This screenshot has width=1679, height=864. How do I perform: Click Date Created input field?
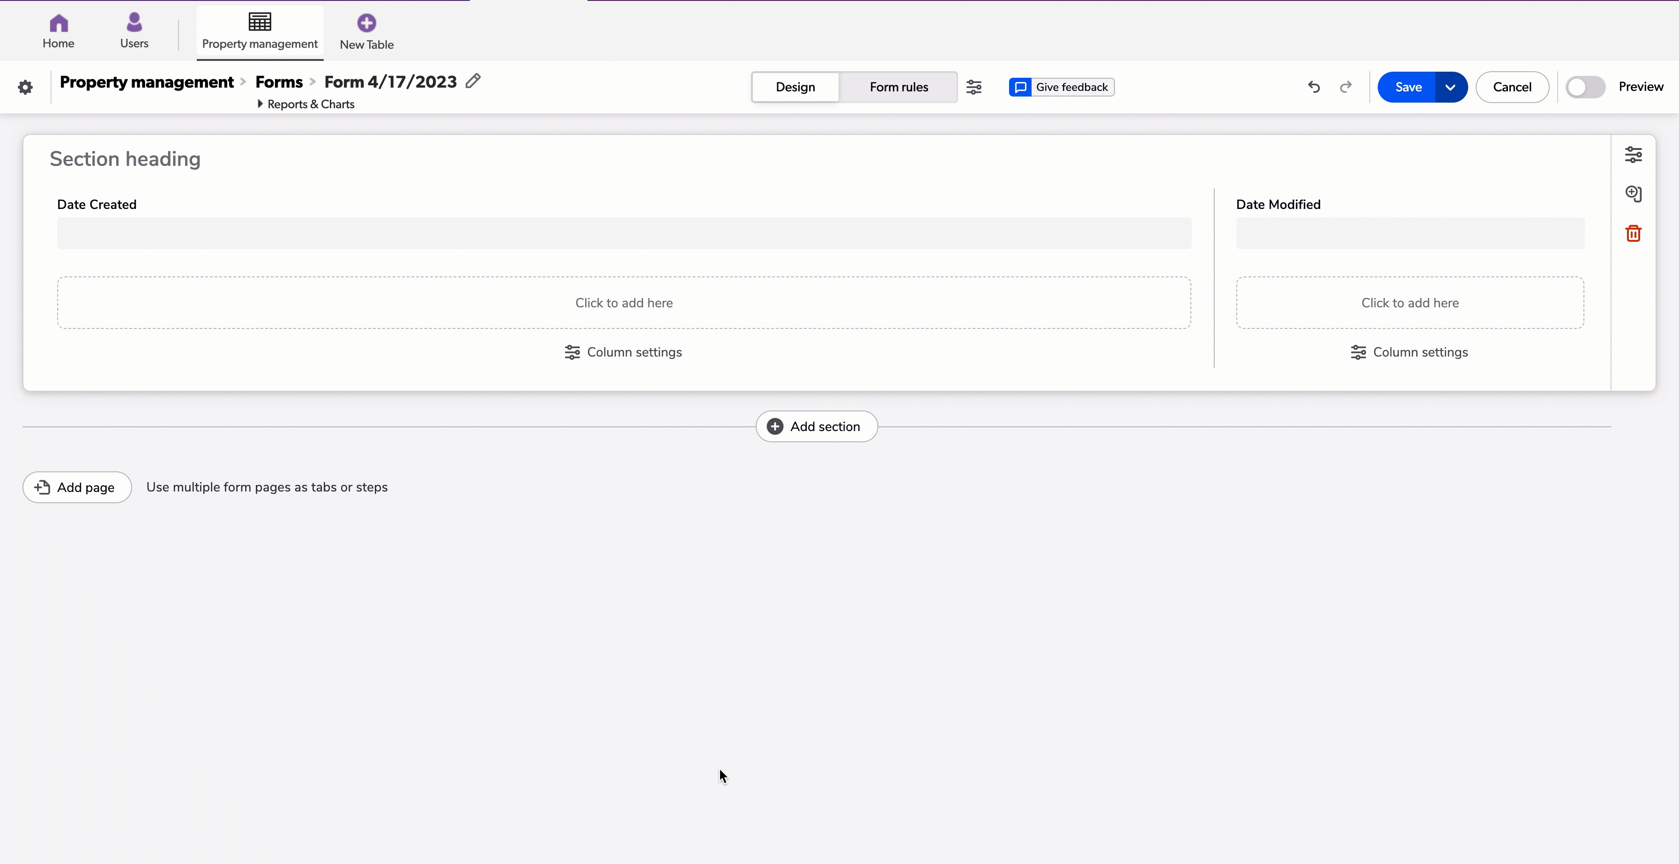624,232
